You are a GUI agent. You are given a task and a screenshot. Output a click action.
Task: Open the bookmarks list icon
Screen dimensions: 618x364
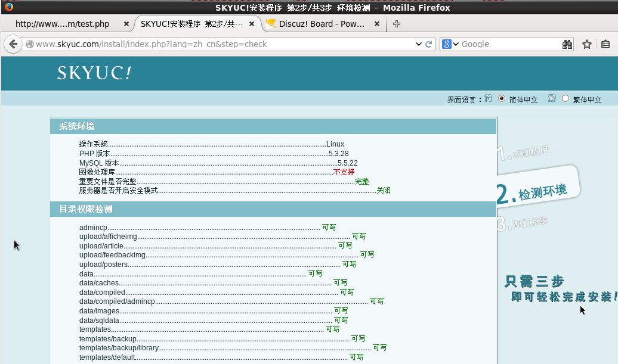tap(605, 44)
